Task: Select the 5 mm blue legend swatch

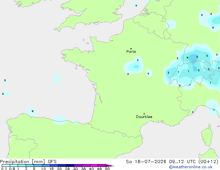Action: [x=38, y=165]
